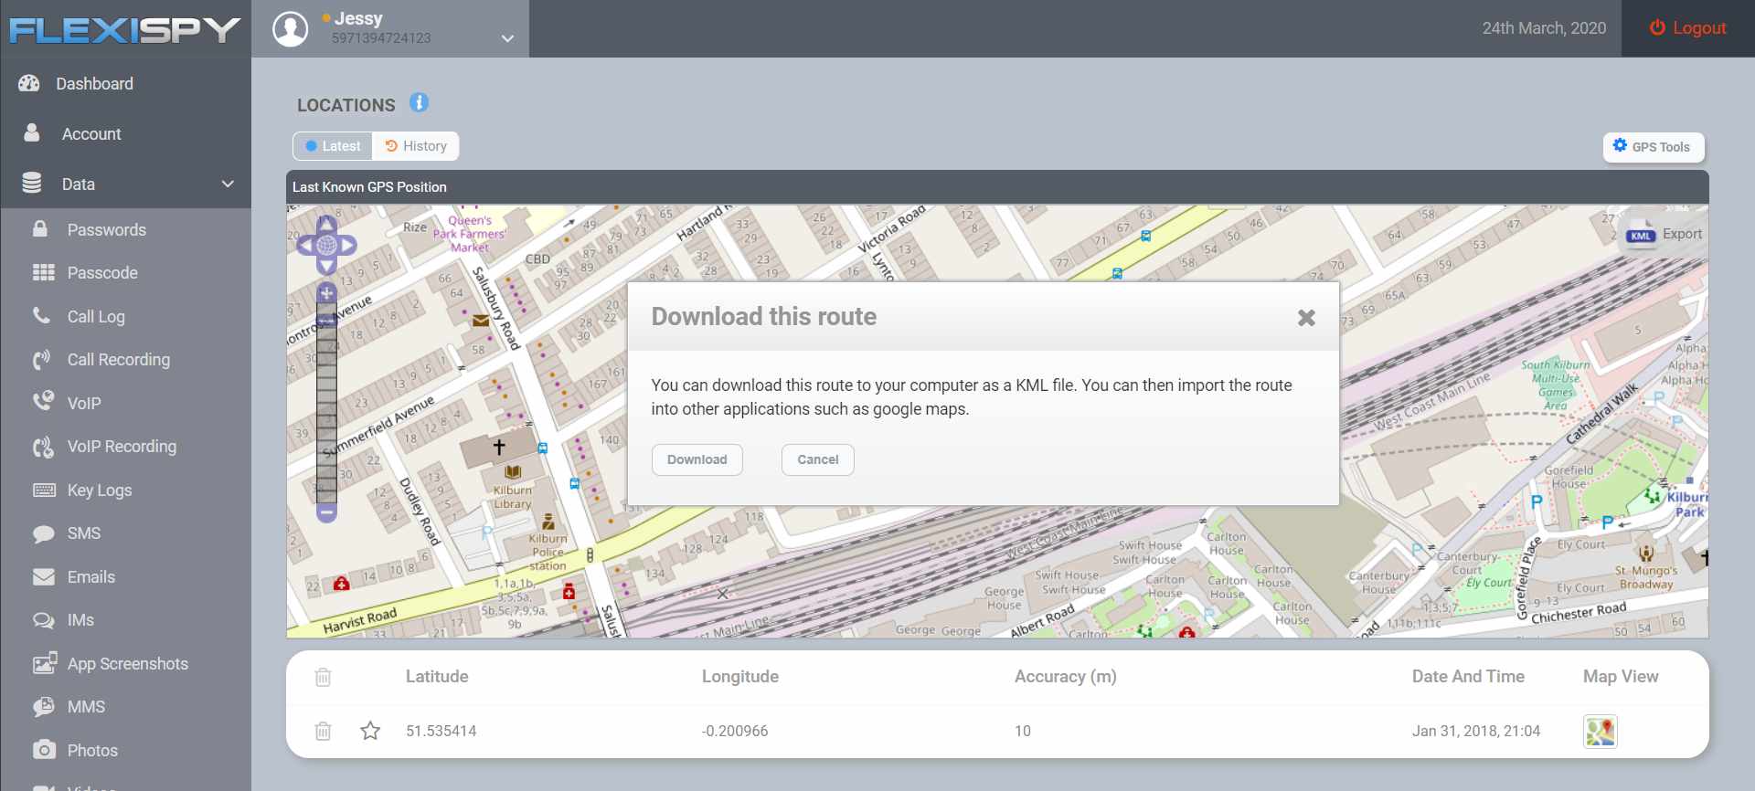Zoom out on the map
Image resolution: width=1755 pixels, height=791 pixels.
(x=326, y=512)
